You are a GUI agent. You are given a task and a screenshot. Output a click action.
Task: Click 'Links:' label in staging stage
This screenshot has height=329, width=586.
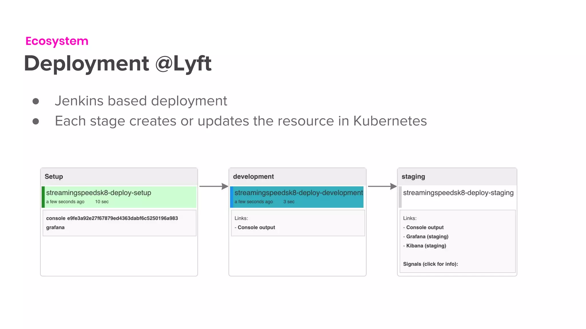tap(410, 218)
